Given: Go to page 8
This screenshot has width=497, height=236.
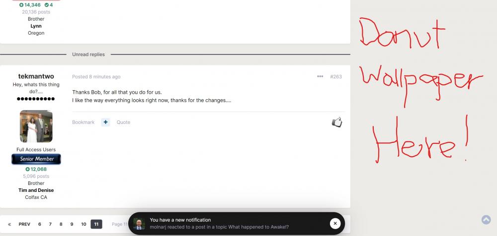Looking at the screenshot, I should click(x=61, y=224).
